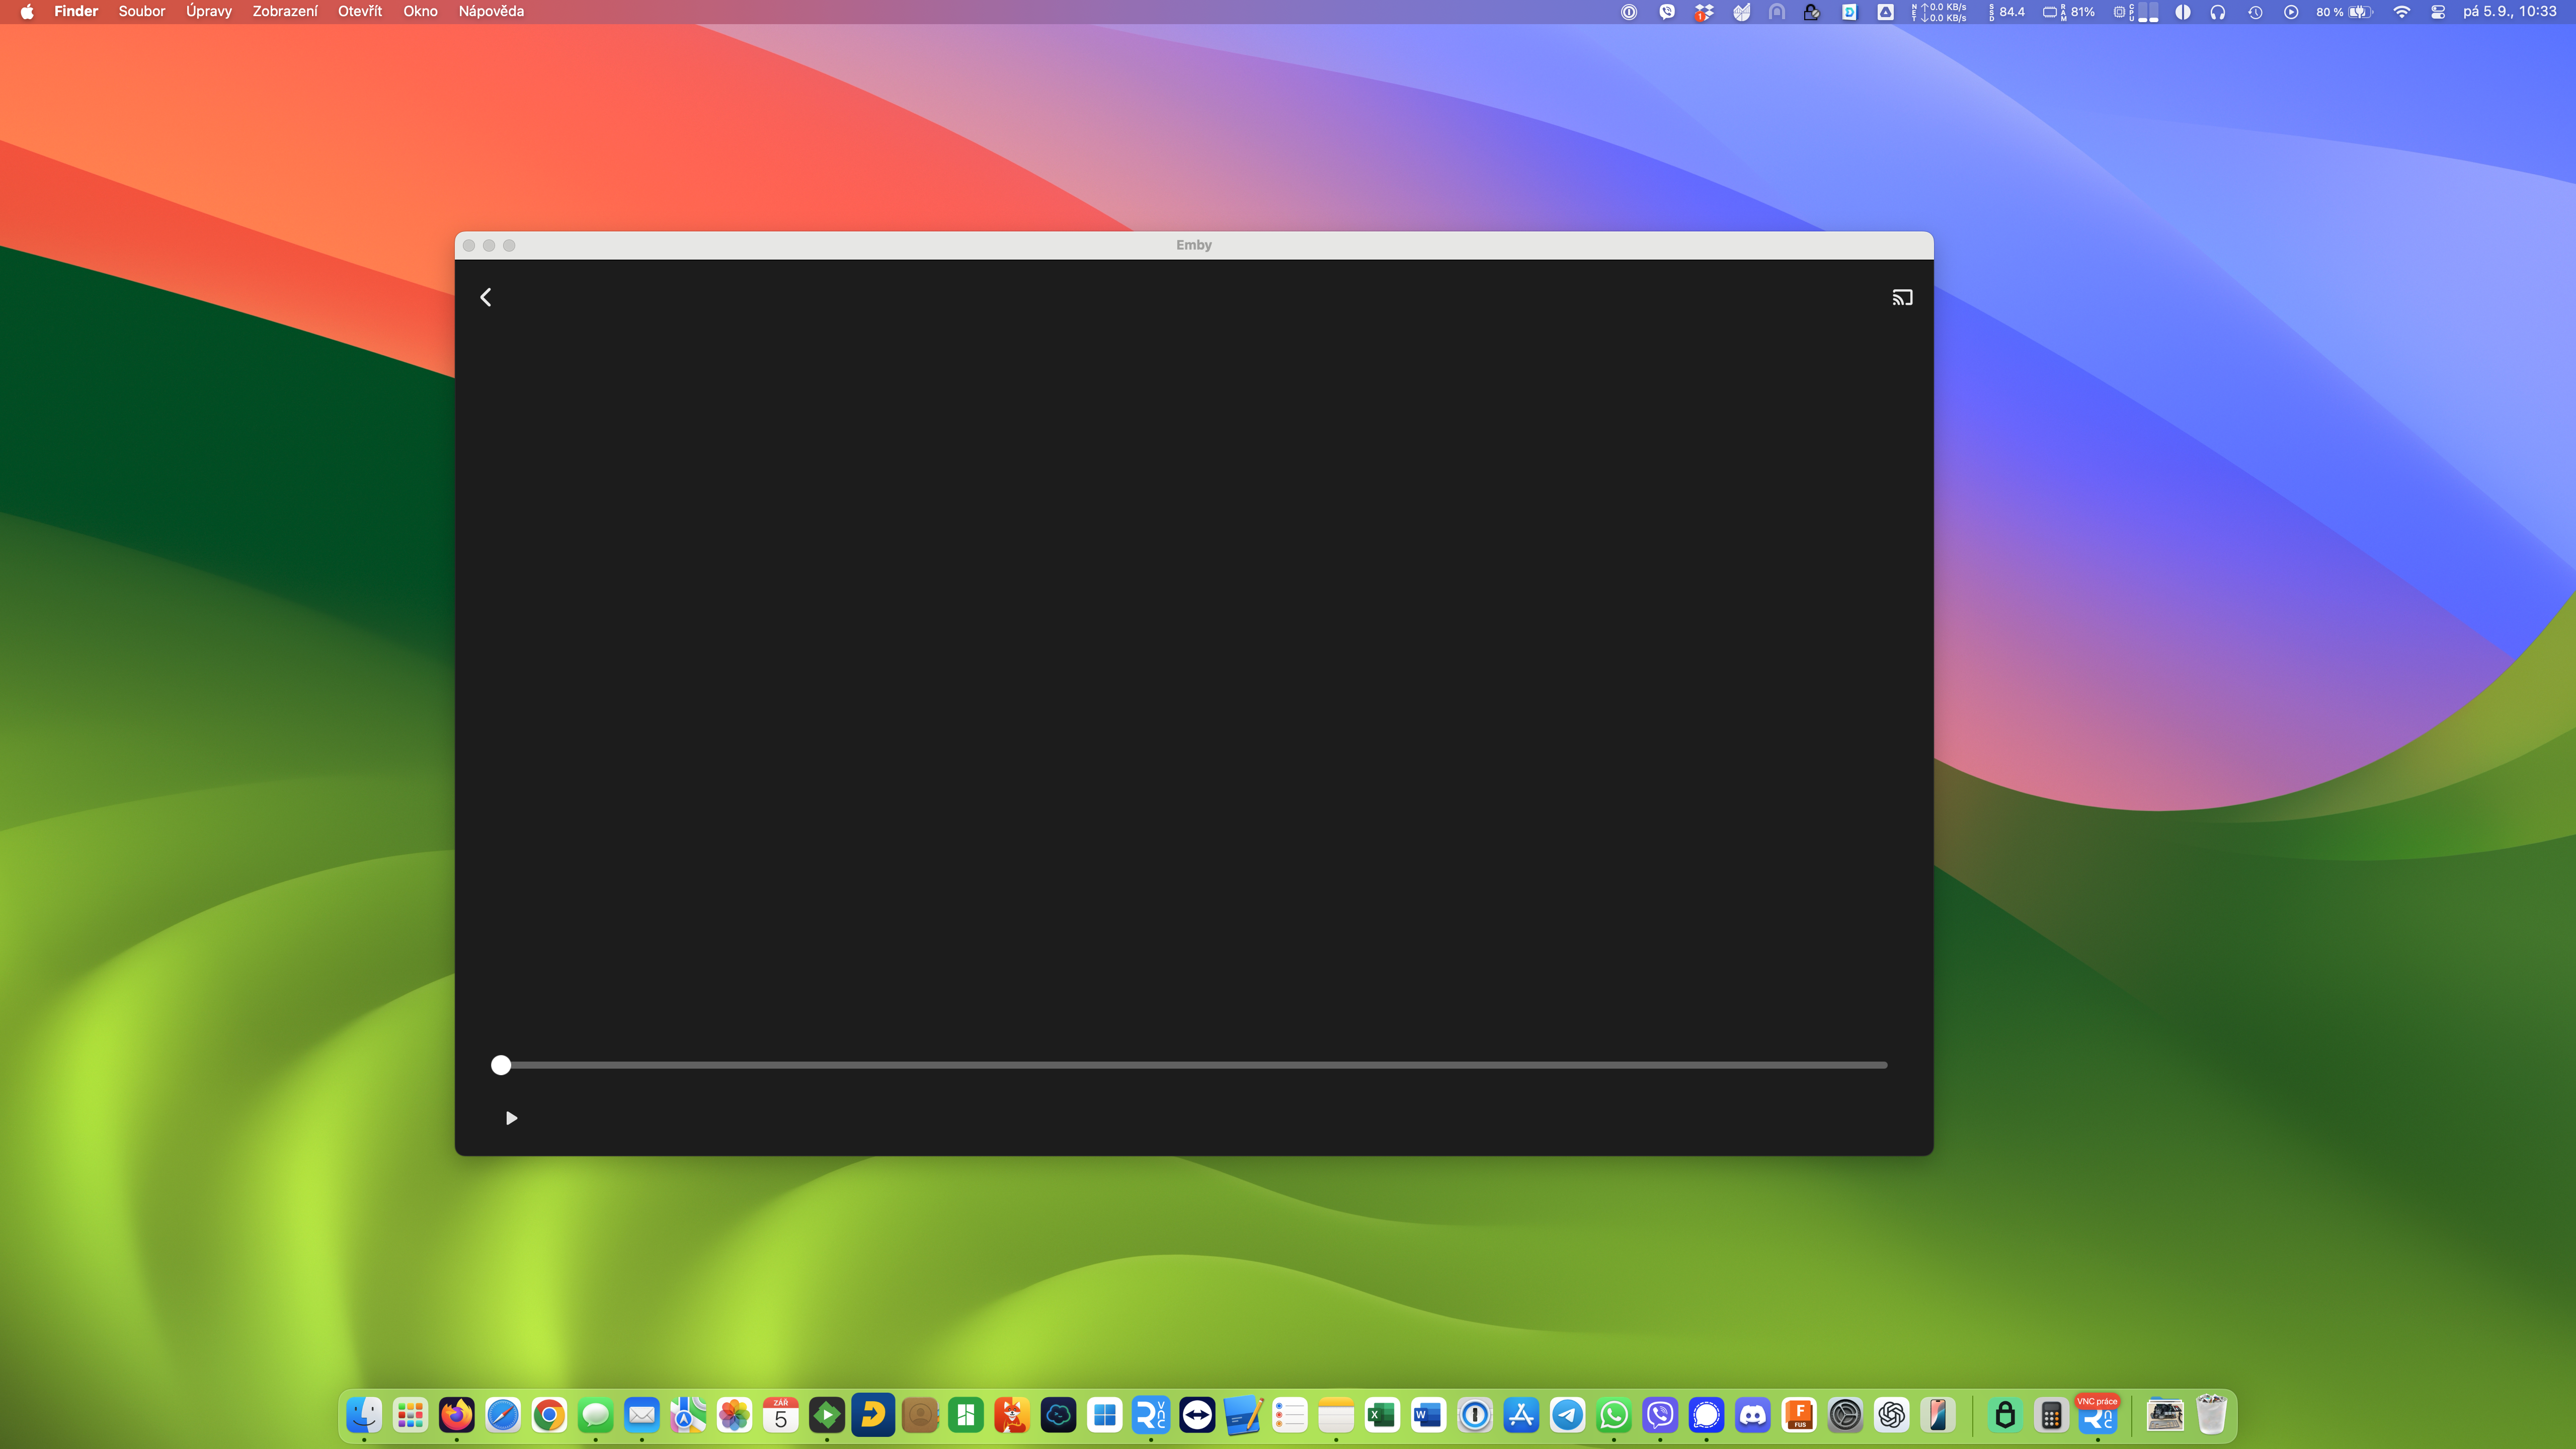Image resolution: width=2576 pixels, height=1449 pixels.
Task: Open Control Center toggles in menu bar
Action: tap(2438, 12)
